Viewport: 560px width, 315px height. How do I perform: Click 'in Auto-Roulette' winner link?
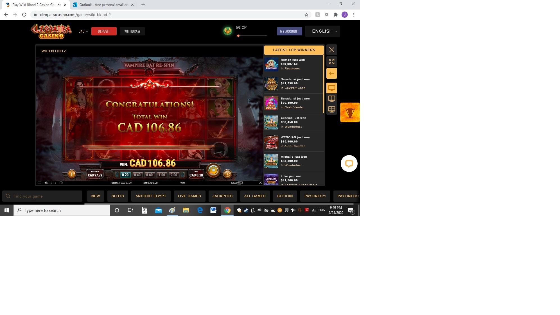(293, 146)
